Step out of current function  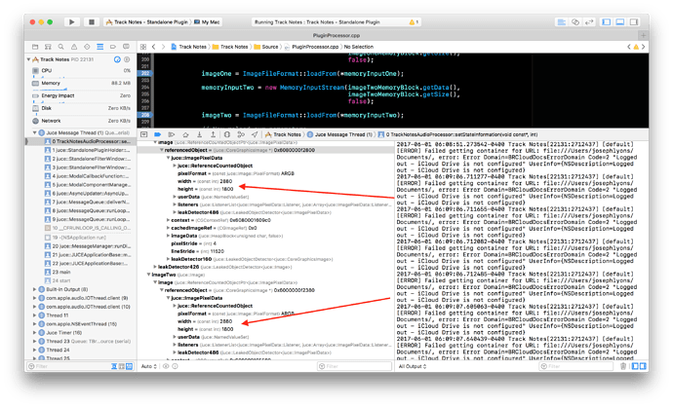coord(213,134)
